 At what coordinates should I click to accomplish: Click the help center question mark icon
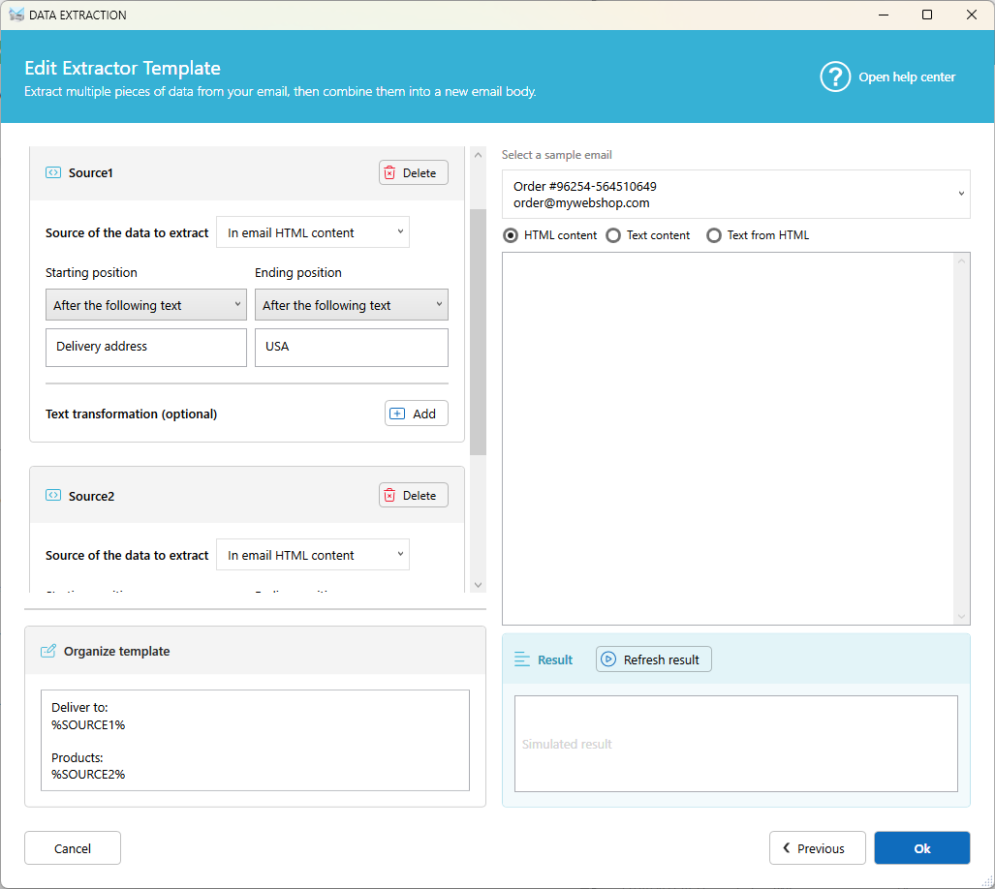pos(835,77)
